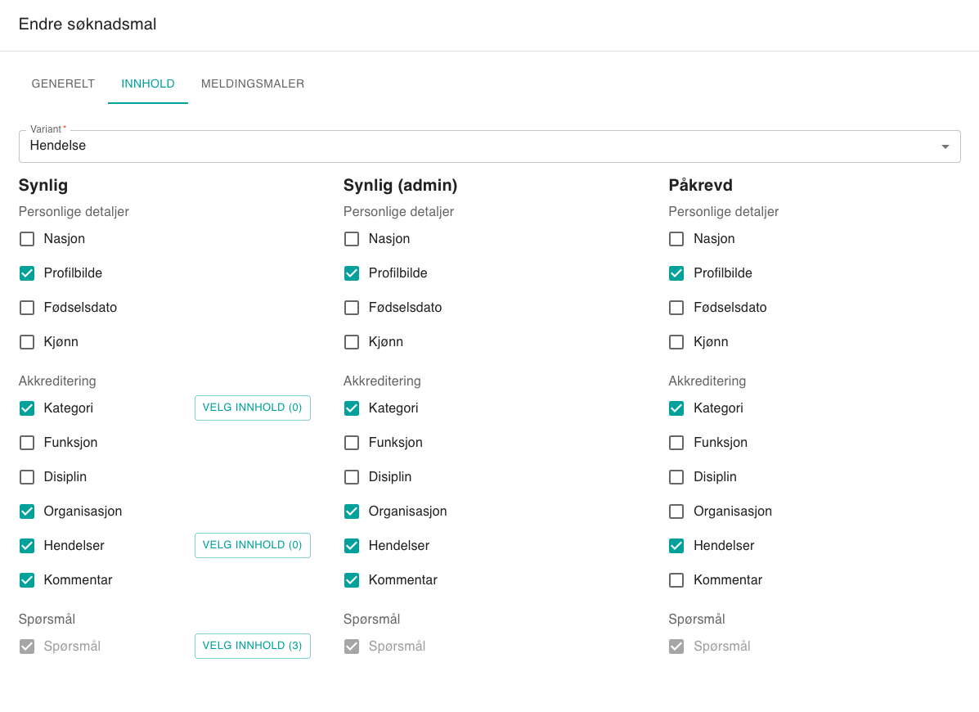The image size is (979, 712).
Task: Check Disiplin under Synlig
Action: 27,477
